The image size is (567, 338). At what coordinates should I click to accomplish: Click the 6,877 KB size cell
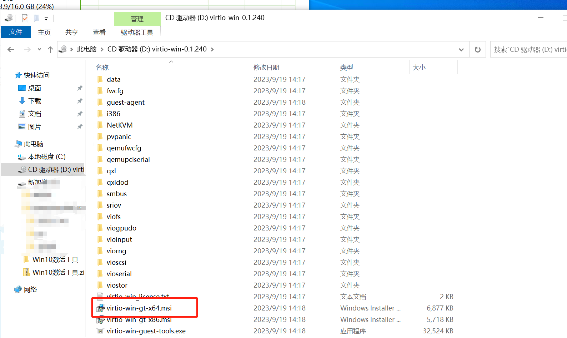coord(440,308)
